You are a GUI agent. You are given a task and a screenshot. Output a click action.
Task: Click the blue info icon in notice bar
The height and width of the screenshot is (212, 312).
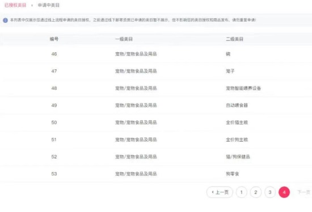(x=5, y=20)
